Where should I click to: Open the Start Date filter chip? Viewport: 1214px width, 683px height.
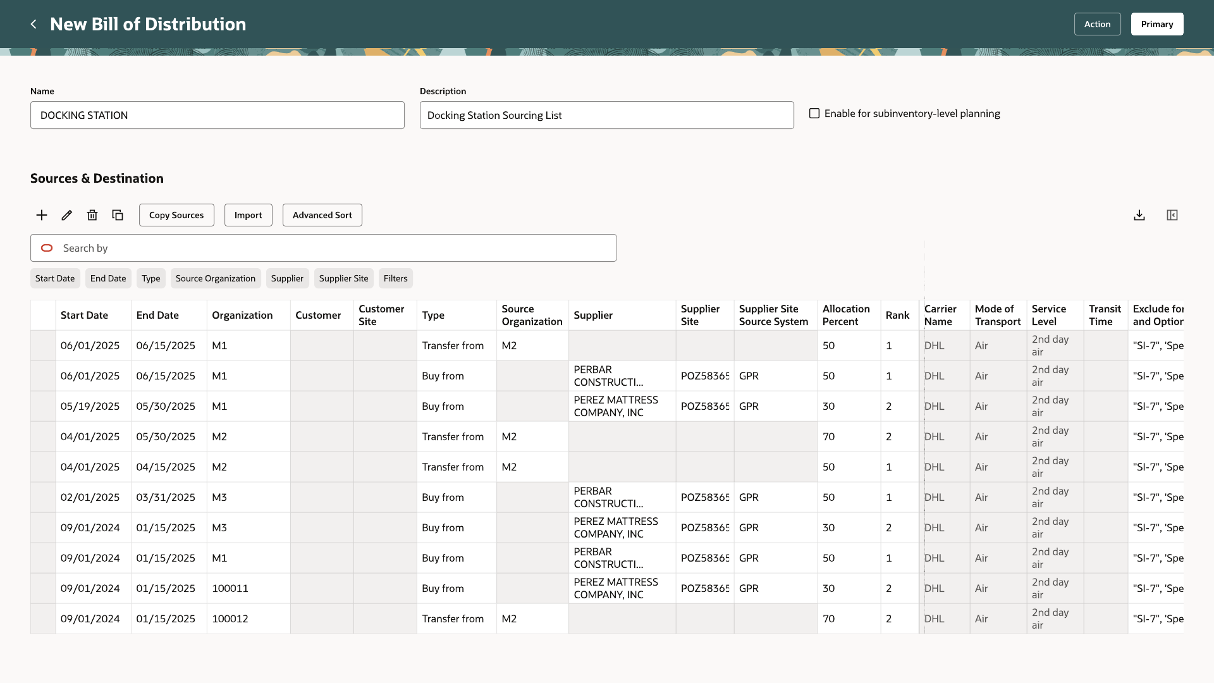pyautogui.click(x=55, y=278)
